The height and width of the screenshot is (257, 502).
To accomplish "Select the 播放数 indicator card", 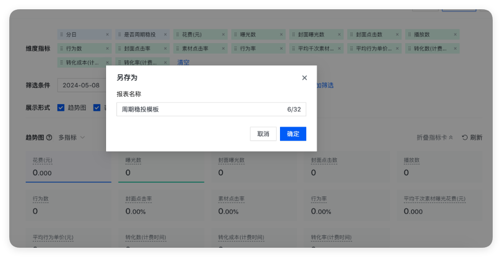I will (440, 167).
